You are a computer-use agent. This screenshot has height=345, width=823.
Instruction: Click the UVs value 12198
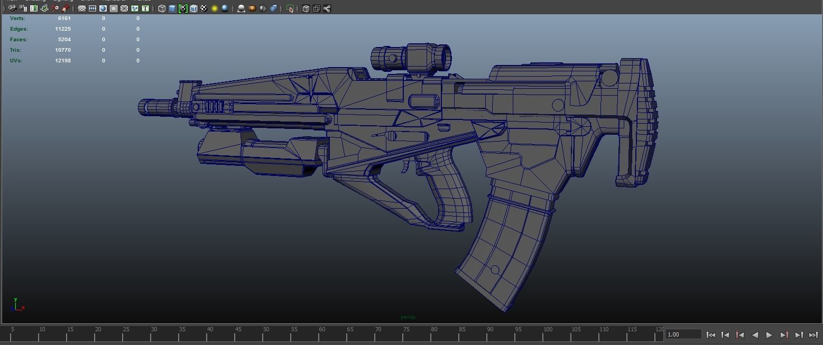[x=63, y=60]
